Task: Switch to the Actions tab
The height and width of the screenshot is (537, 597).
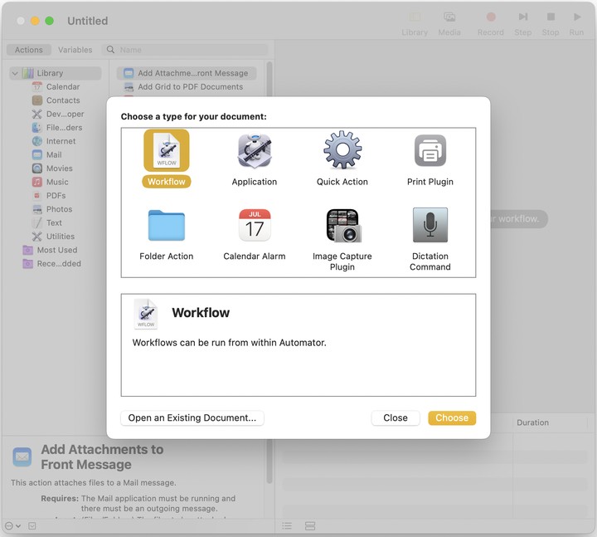Action: (29, 50)
